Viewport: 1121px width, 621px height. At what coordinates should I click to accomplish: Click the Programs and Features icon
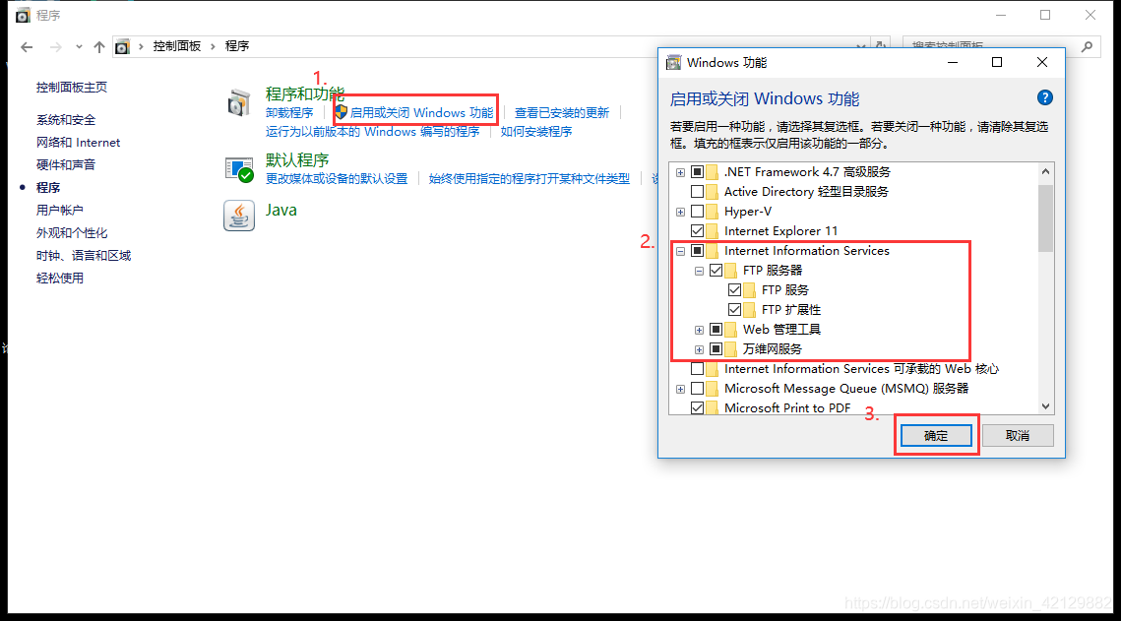(x=239, y=103)
